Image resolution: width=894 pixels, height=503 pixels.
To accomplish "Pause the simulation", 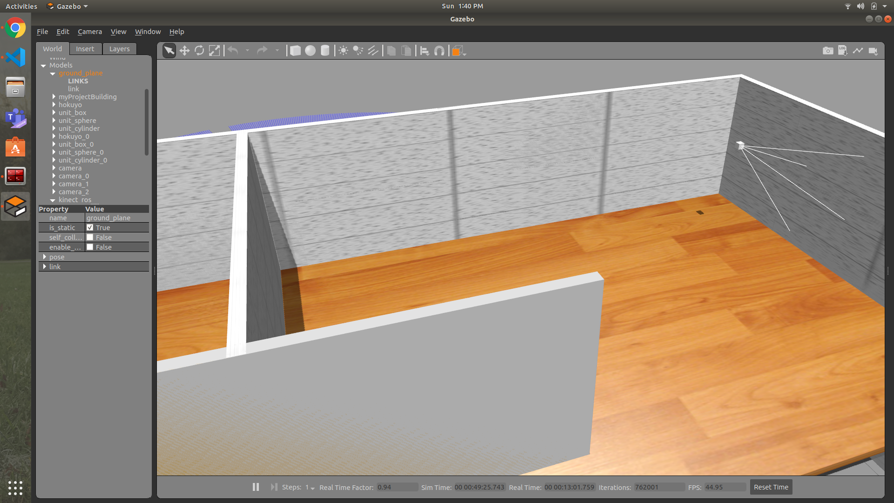I will (256, 487).
